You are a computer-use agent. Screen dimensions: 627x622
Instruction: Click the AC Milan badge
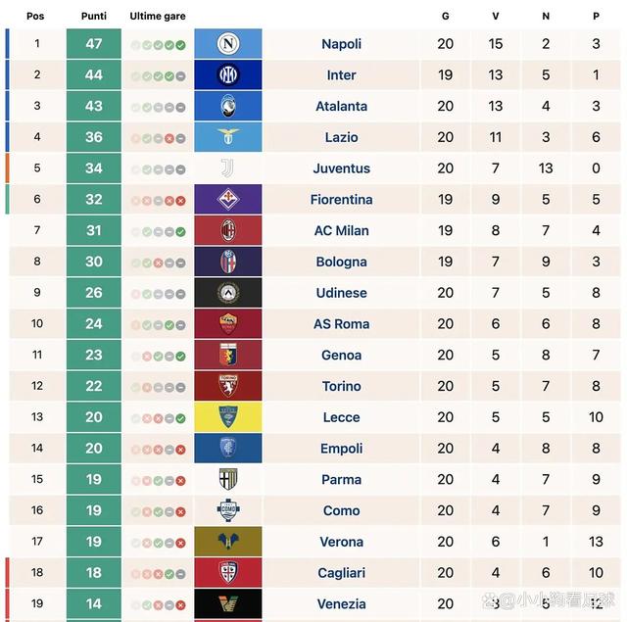(x=228, y=231)
